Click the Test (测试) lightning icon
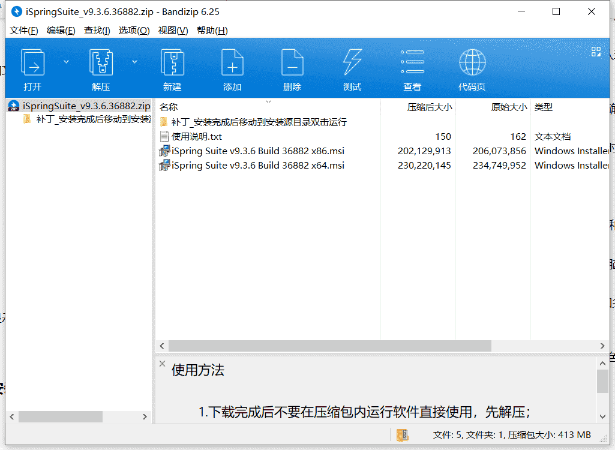 (352, 62)
